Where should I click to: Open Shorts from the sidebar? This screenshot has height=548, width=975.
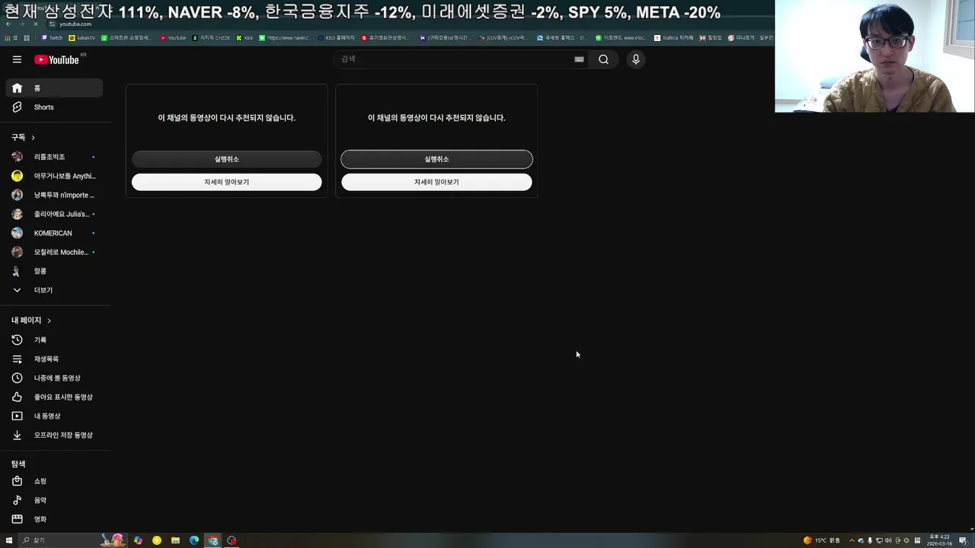coord(54,107)
